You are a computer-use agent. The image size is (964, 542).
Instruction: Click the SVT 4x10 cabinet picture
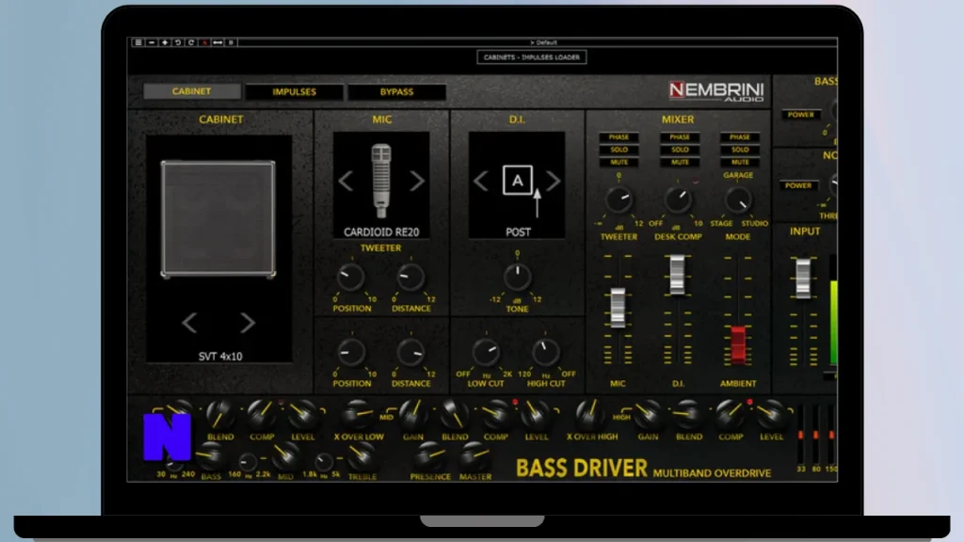point(218,219)
